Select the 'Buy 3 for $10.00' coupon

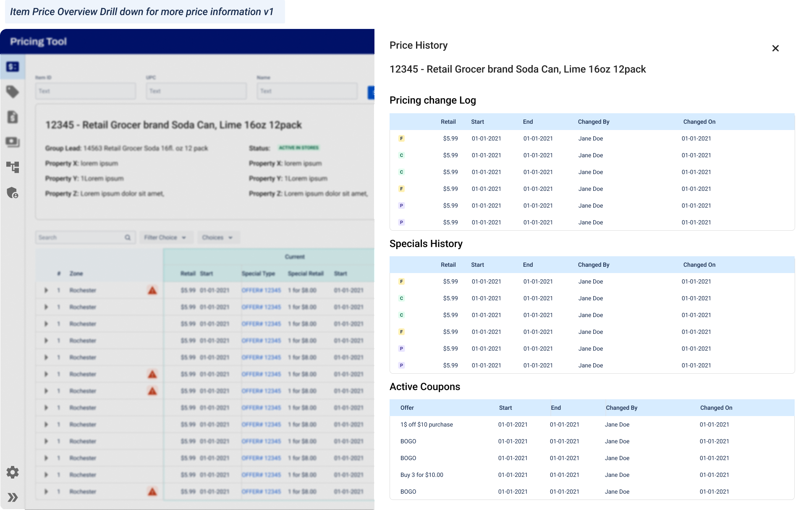pos(421,475)
